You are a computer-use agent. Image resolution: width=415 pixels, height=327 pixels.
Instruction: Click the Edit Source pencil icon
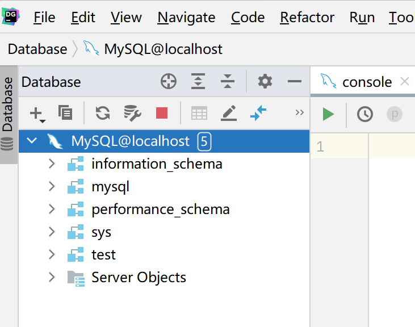point(229,114)
